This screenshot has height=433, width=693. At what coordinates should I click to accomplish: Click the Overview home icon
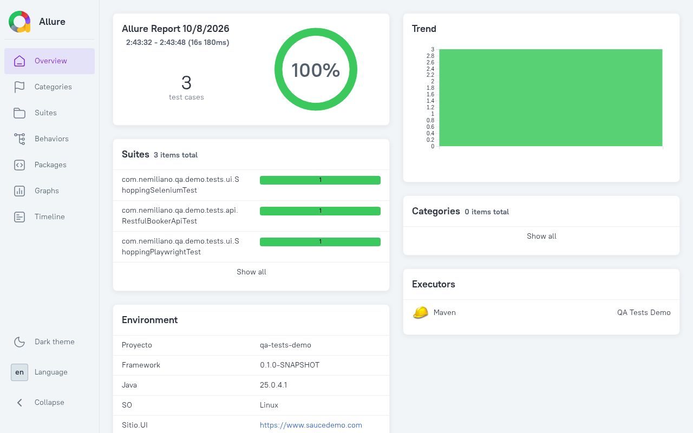(19, 61)
